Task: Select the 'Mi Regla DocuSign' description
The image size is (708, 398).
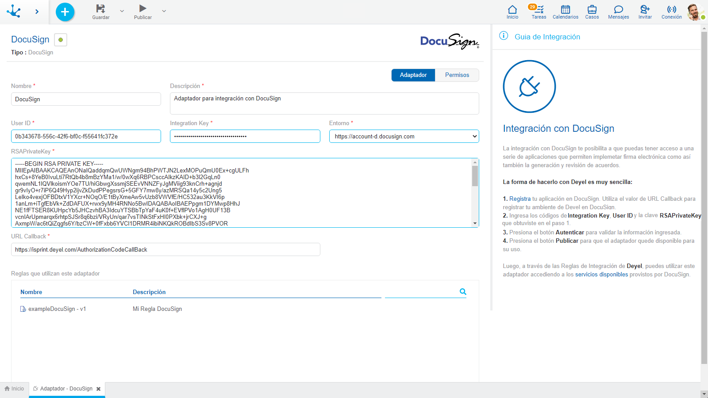Action: point(157,309)
